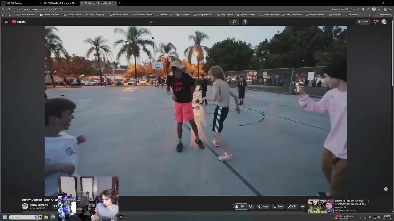Click the floating icon at video's lower right

386,189
